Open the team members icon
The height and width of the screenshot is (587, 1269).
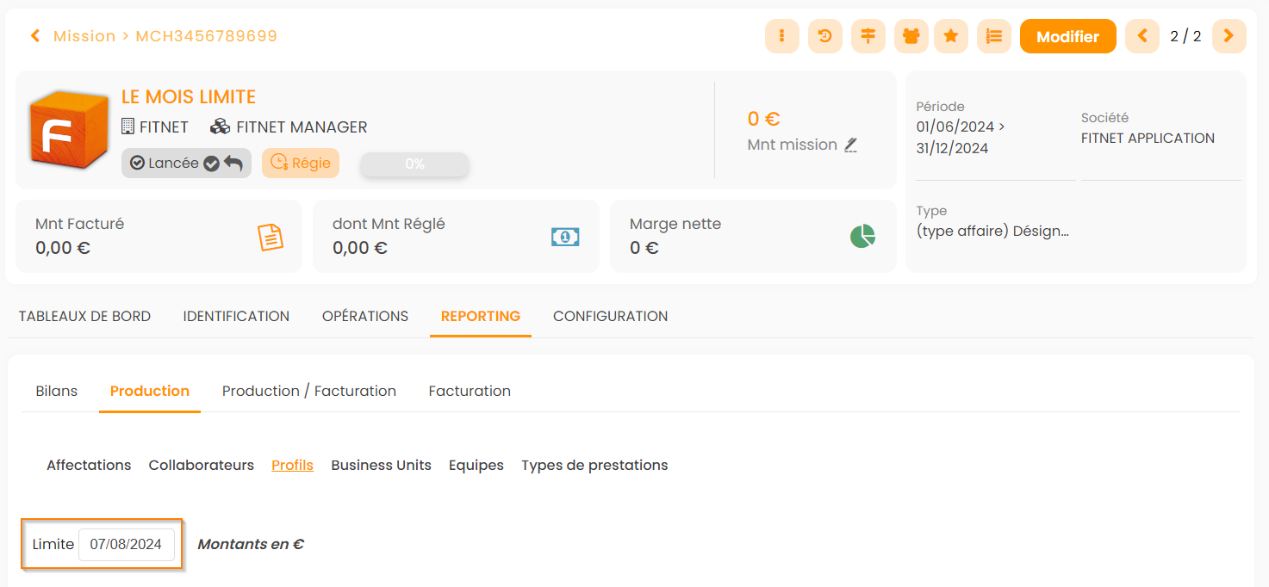coord(911,36)
